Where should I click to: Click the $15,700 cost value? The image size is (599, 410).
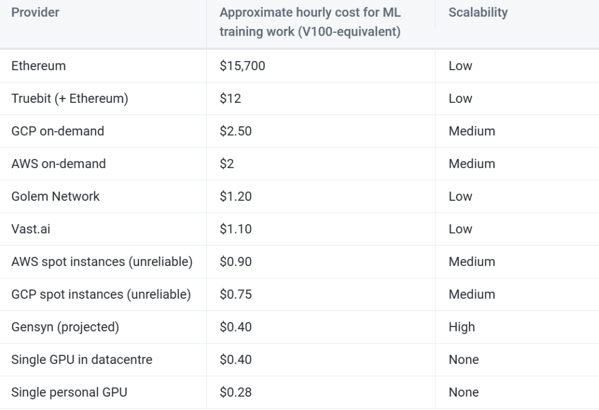pos(242,66)
